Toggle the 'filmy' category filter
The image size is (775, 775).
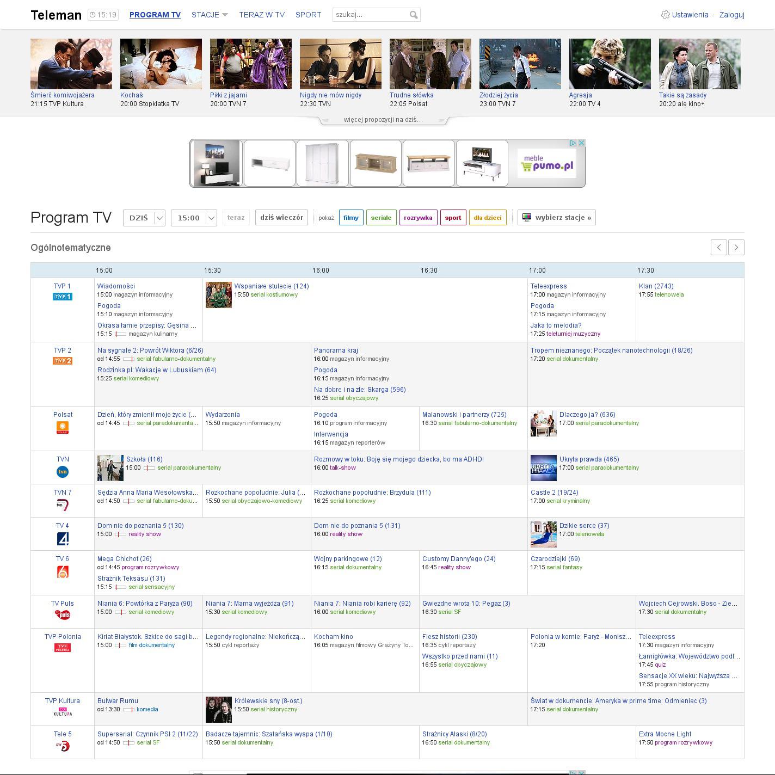(x=351, y=218)
